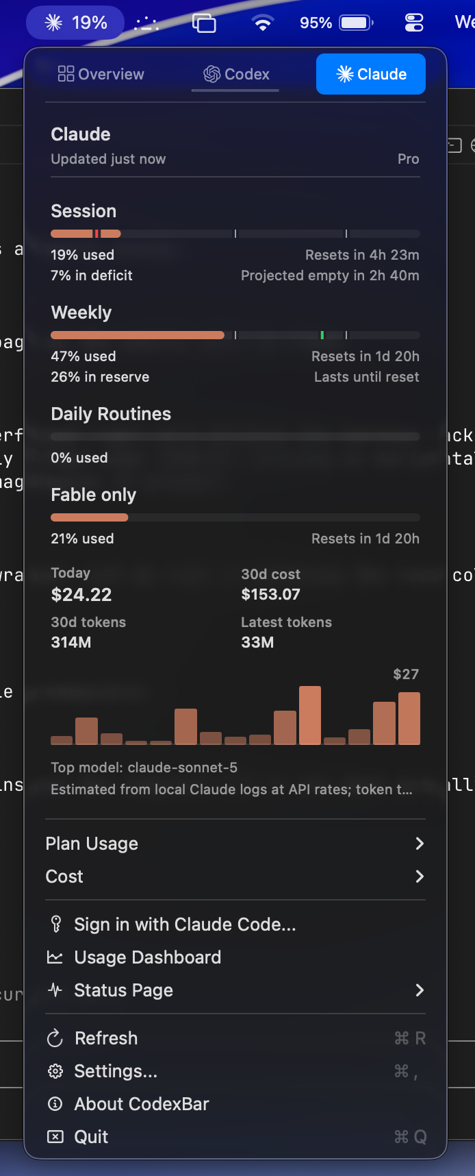Click '7% in deficit' text
475x1176 pixels.
point(92,275)
